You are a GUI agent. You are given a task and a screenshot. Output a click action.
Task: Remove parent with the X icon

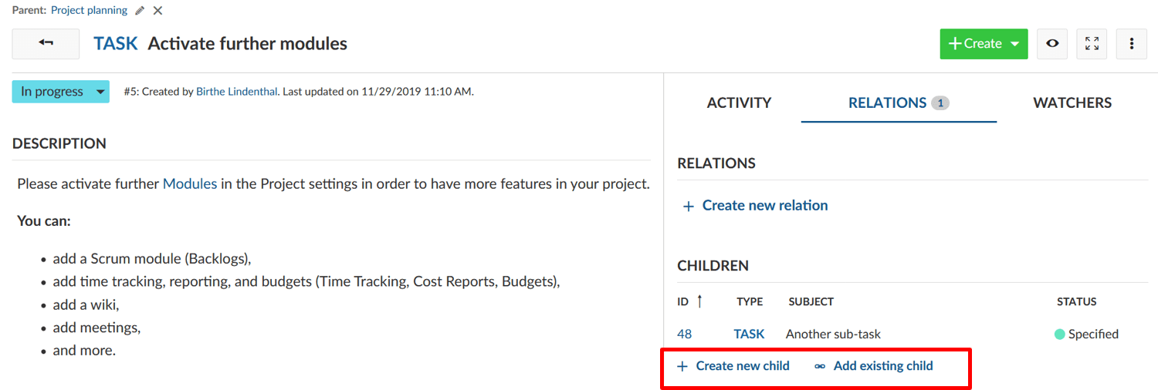[157, 11]
